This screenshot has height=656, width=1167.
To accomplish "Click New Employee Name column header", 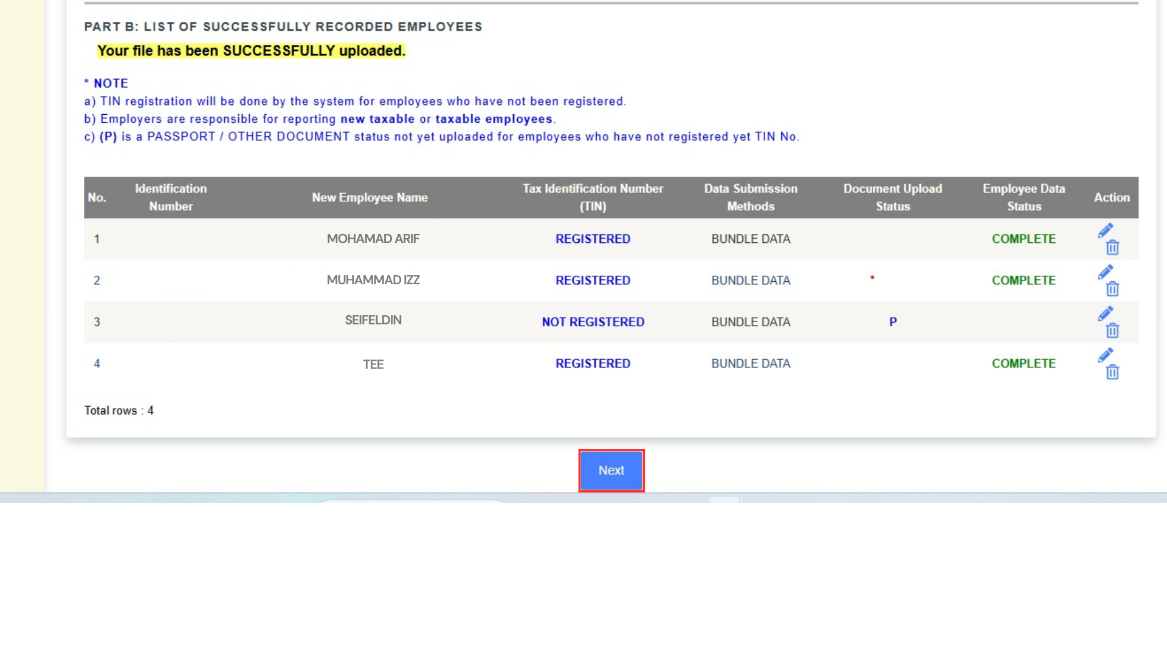I will (370, 197).
